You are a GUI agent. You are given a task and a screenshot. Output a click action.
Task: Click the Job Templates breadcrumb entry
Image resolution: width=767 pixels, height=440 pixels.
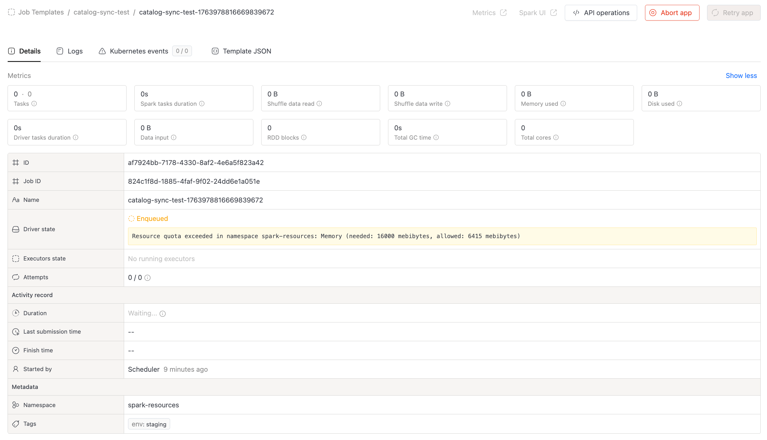click(x=41, y=12)
